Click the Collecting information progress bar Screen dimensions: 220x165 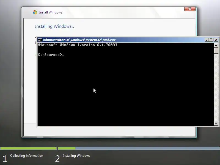pos(29,148)
